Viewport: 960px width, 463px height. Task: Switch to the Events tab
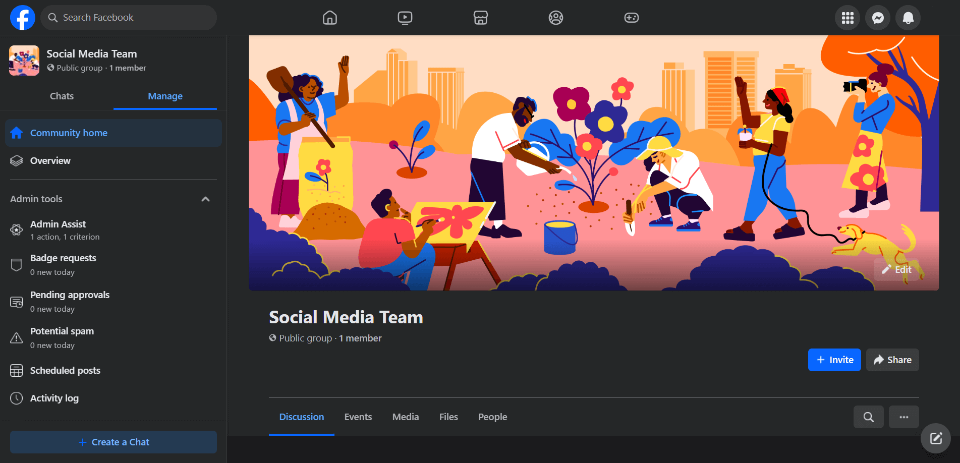[358, 417]
